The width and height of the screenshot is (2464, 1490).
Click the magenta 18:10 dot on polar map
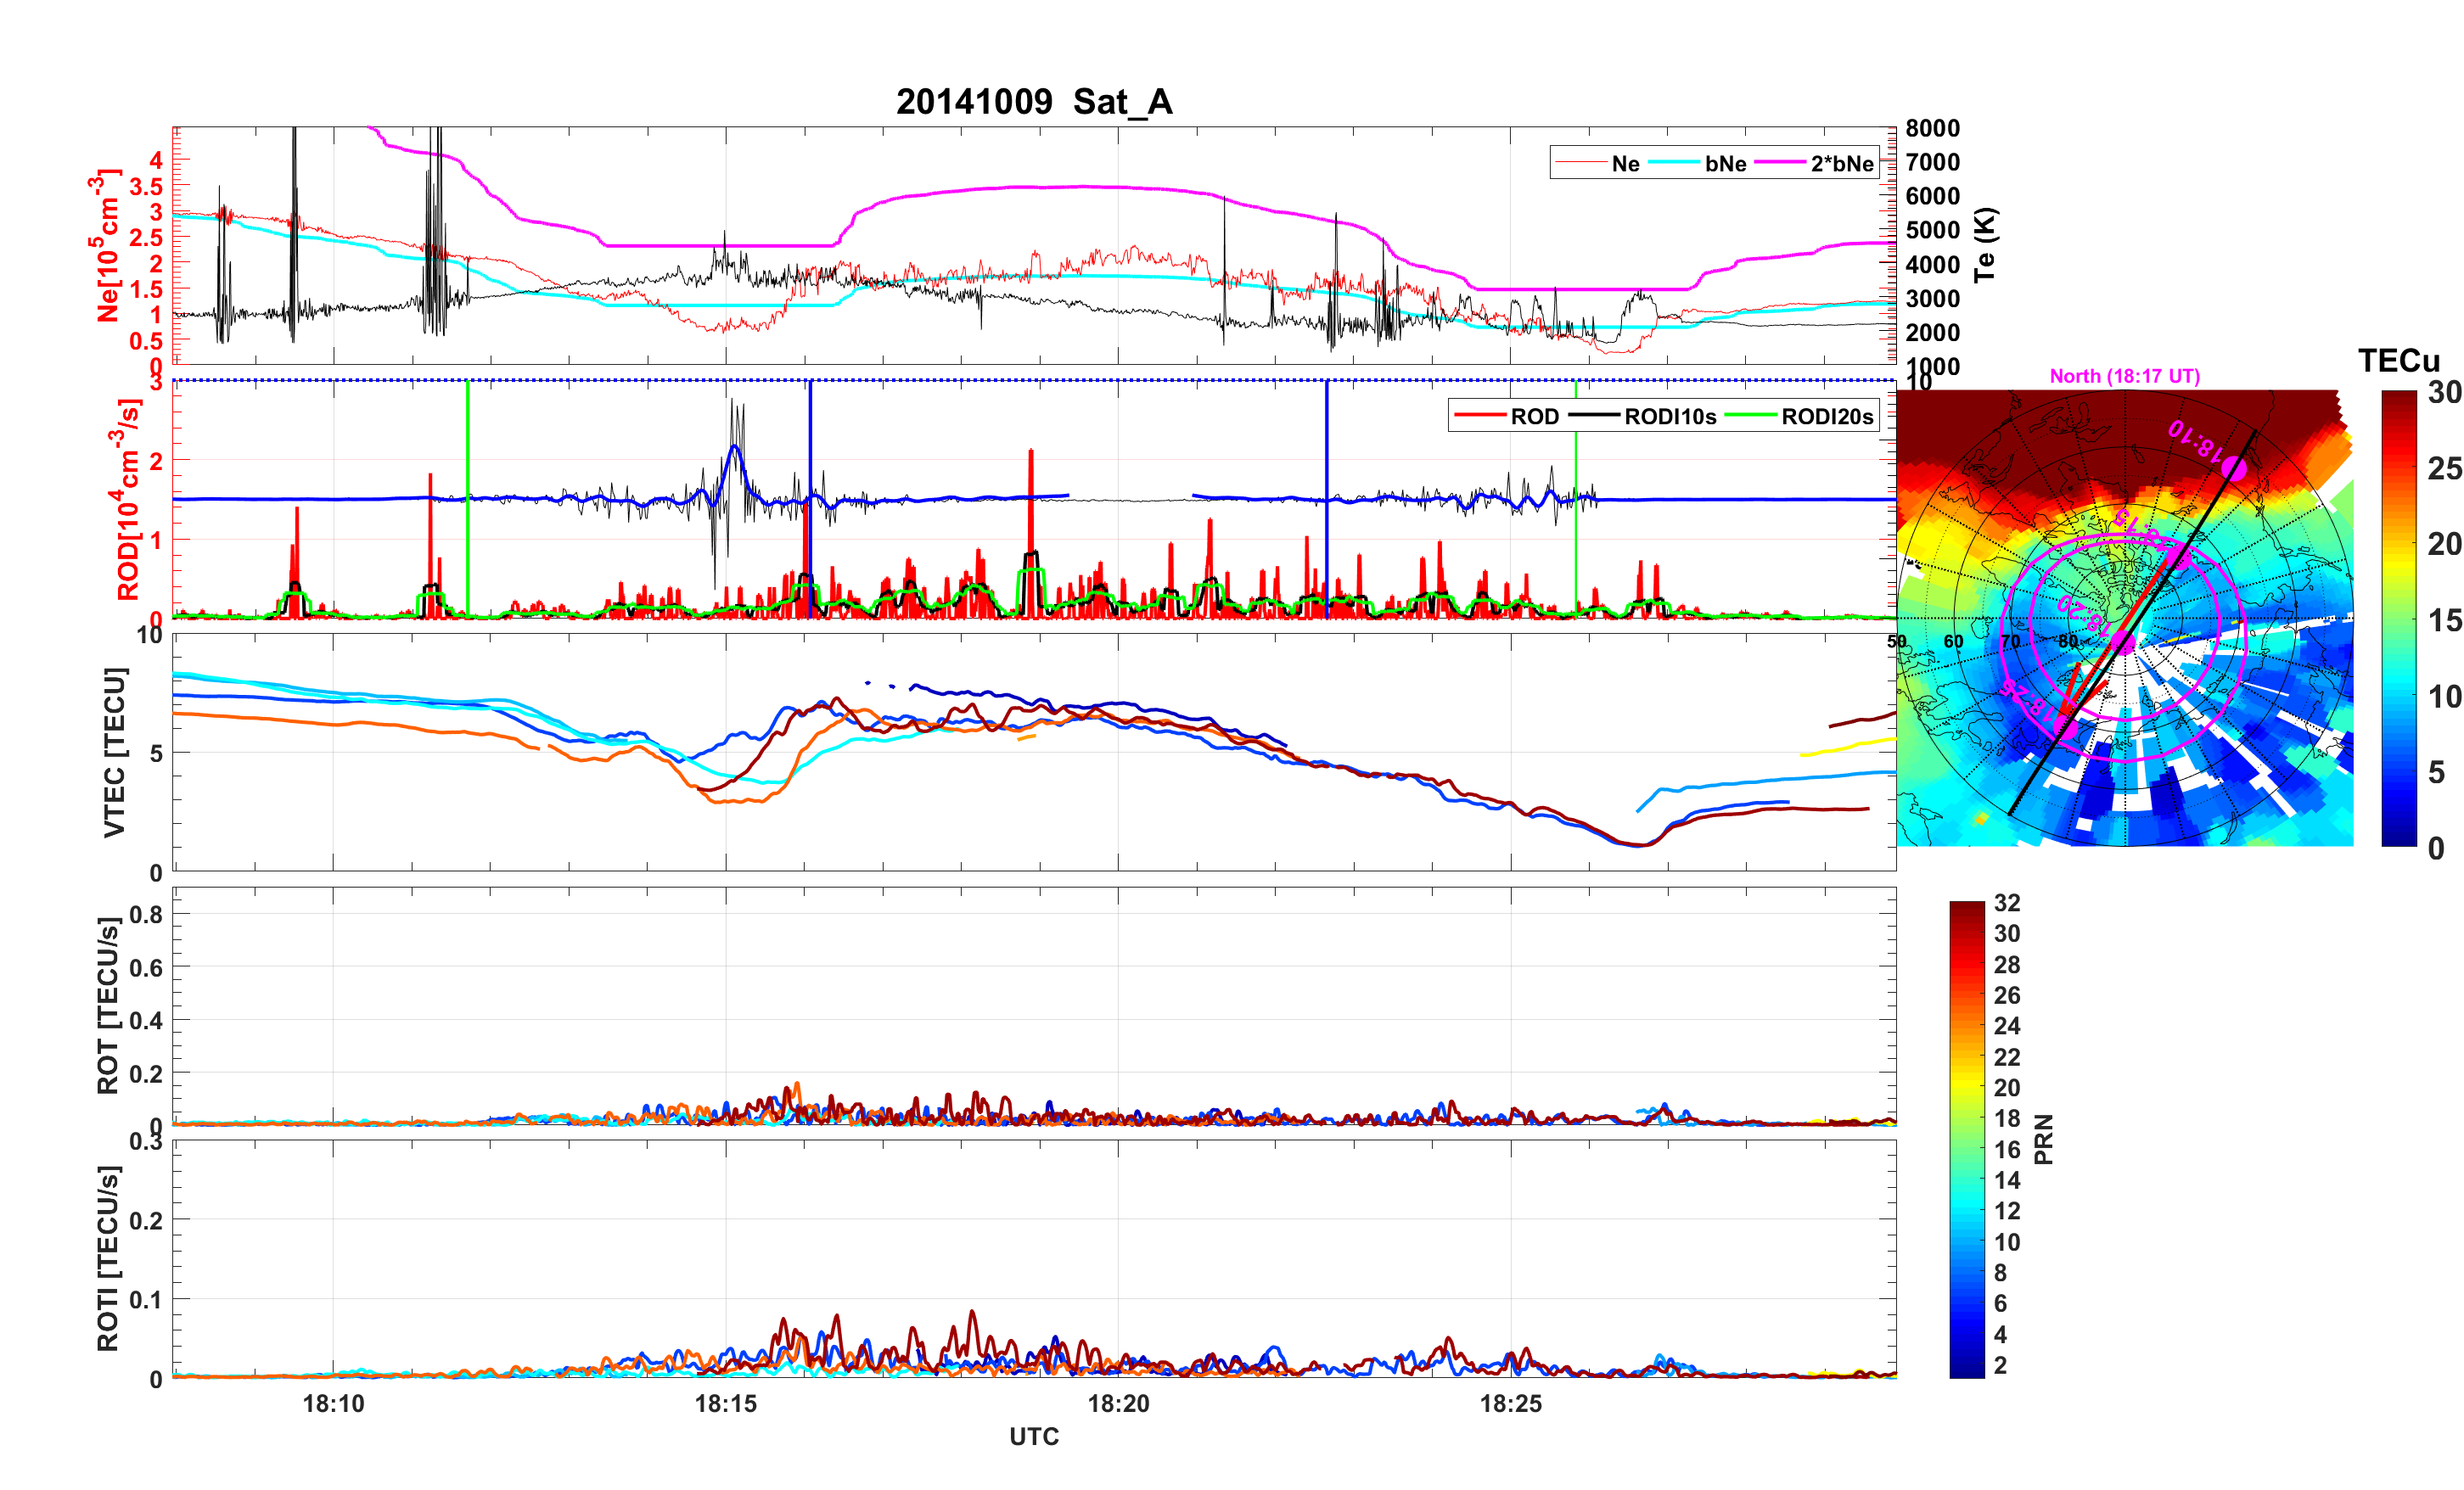(x=2233, y=469)
